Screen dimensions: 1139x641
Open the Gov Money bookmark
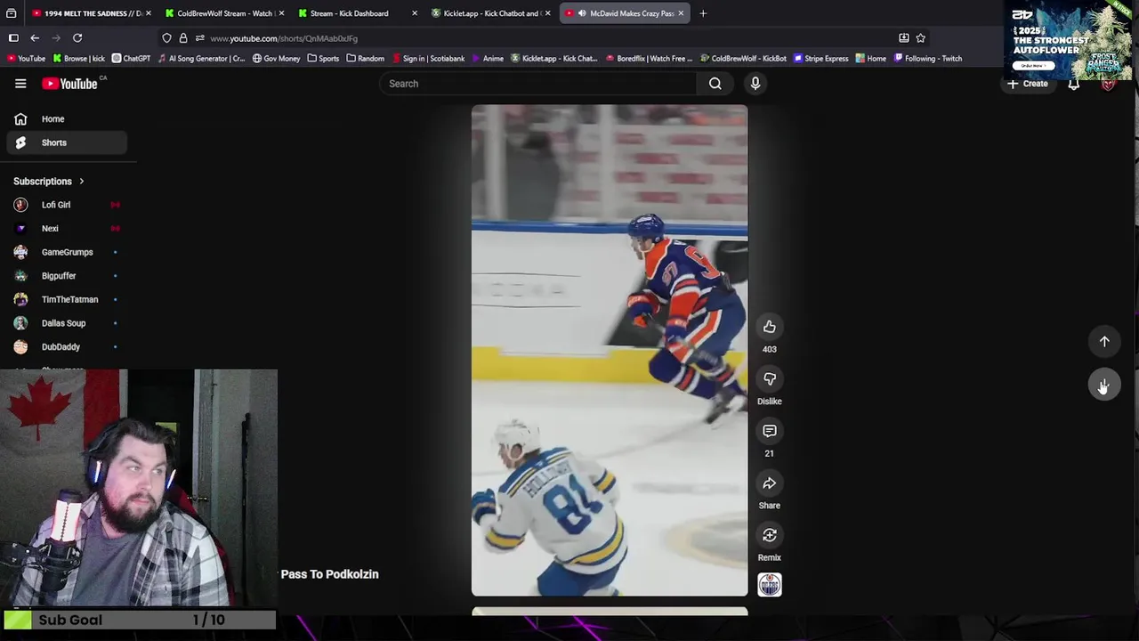coord(276,59)
